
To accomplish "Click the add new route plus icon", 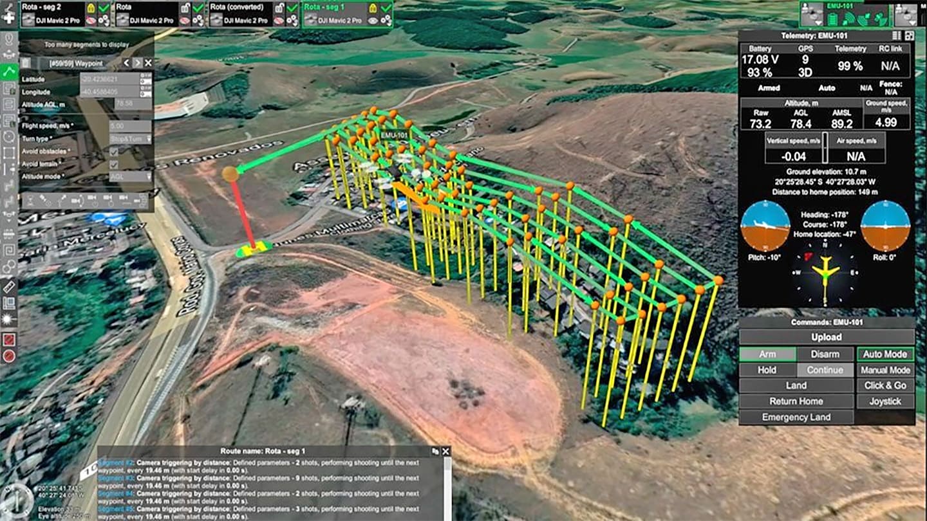I will point(9,19).
